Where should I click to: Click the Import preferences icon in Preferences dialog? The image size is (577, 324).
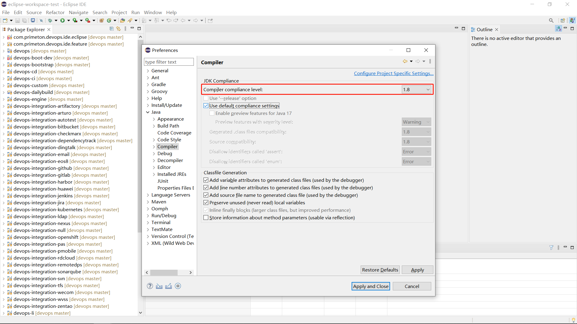coord(159,286)
